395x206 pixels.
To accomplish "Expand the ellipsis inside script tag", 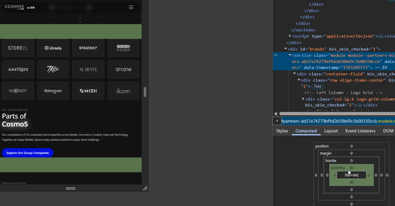I will point(381,36).
